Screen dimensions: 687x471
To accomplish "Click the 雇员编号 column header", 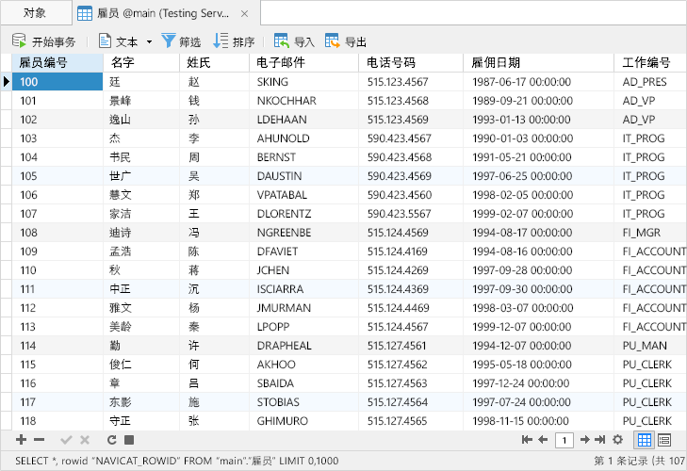I will pos(57,63).
